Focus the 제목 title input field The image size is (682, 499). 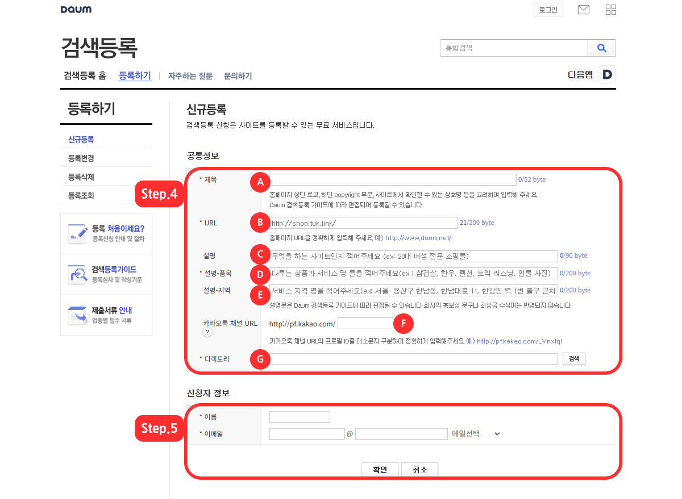(x=393, y=179)
